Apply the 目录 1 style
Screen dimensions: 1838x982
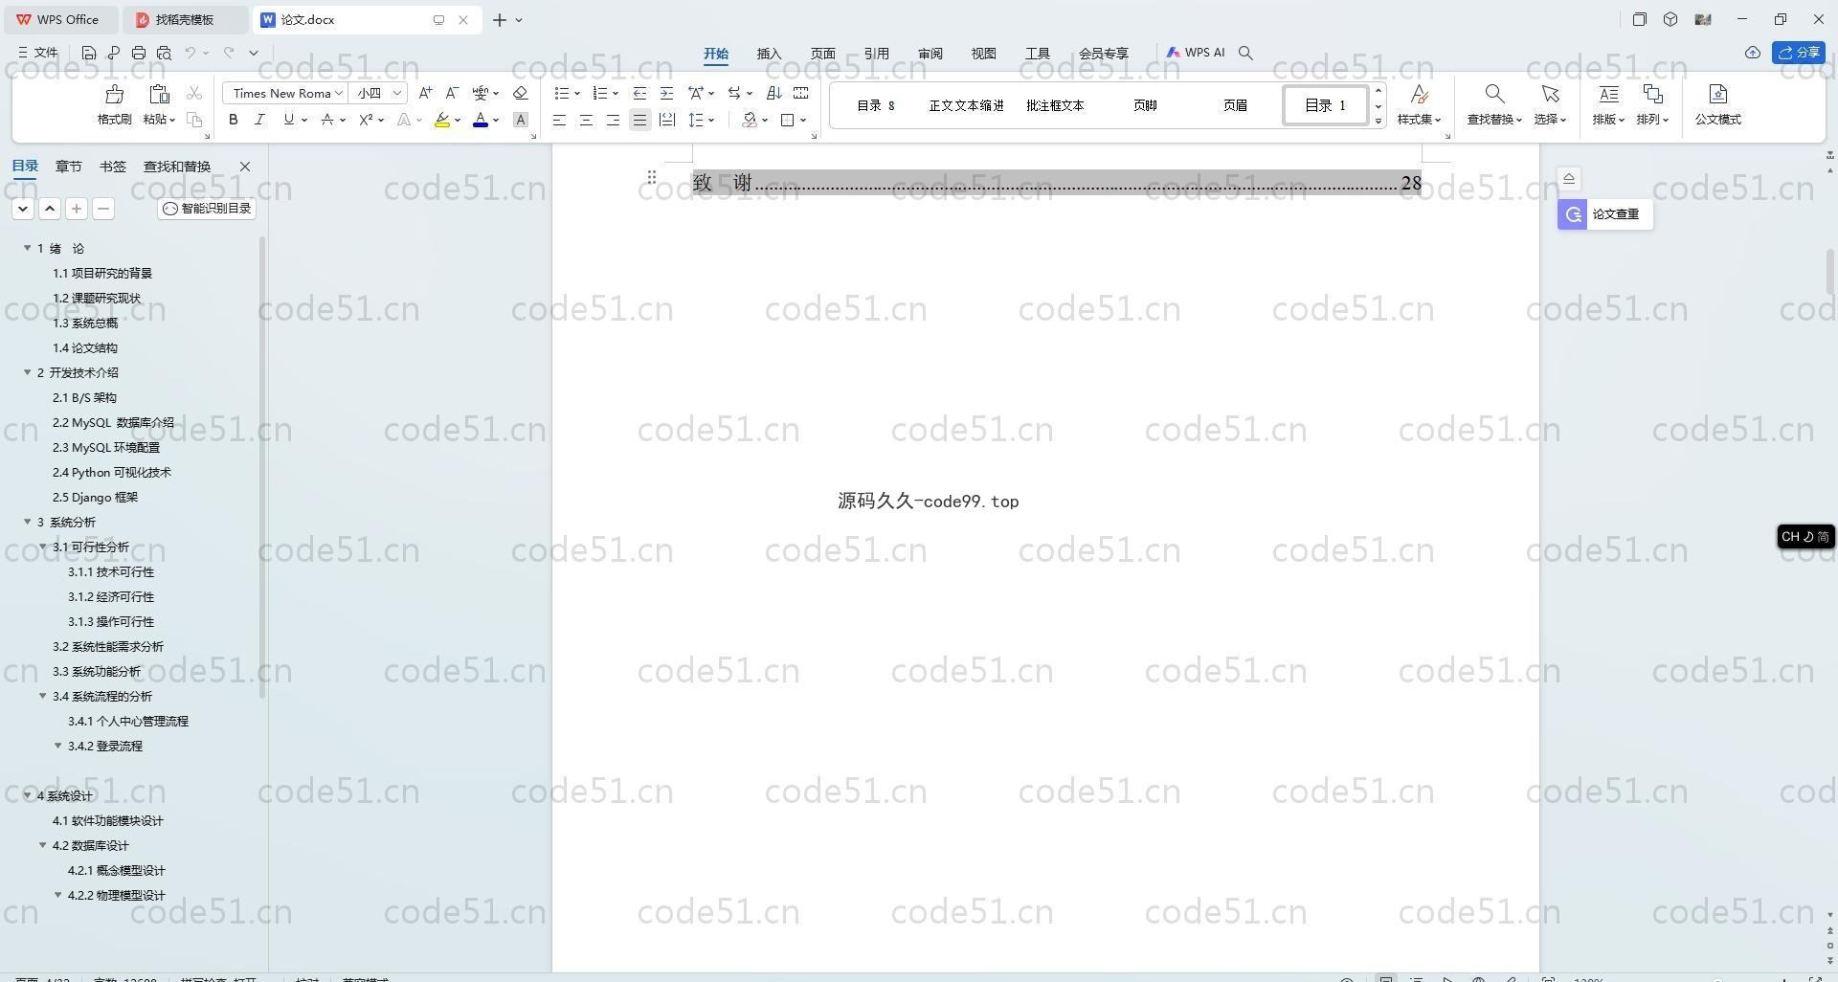click(1325, 105)
